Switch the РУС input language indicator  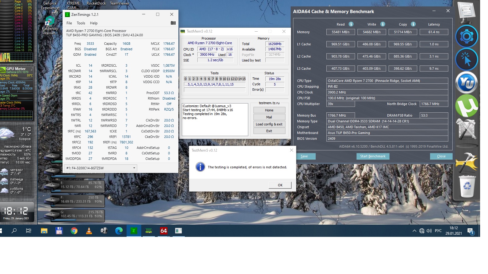438,231
